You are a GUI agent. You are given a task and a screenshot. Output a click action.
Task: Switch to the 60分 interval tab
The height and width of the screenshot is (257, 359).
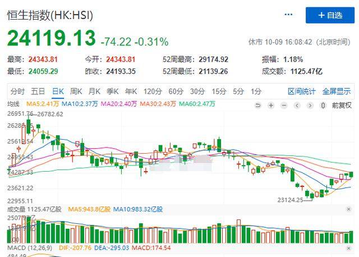(x=176, y=91)
